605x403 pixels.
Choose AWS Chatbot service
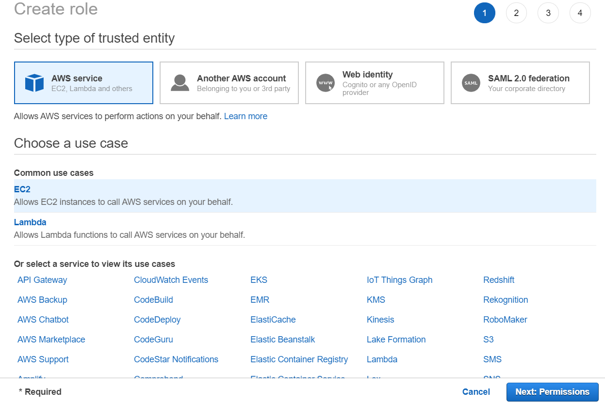[x=43, y=320]
